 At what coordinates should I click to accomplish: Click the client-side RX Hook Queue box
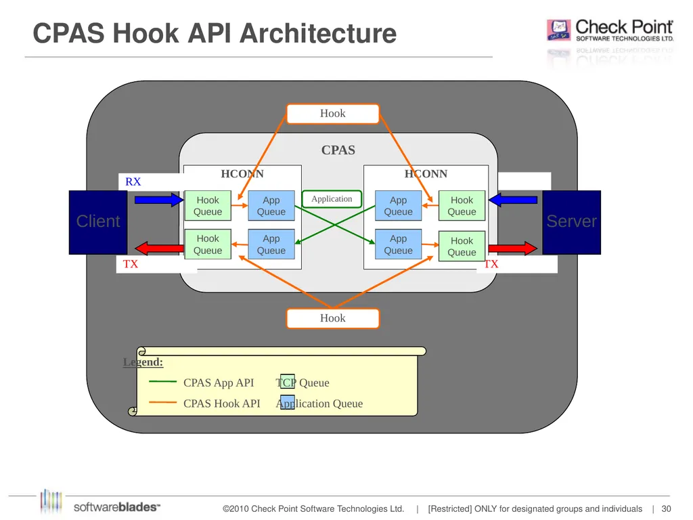coord(208,206)
